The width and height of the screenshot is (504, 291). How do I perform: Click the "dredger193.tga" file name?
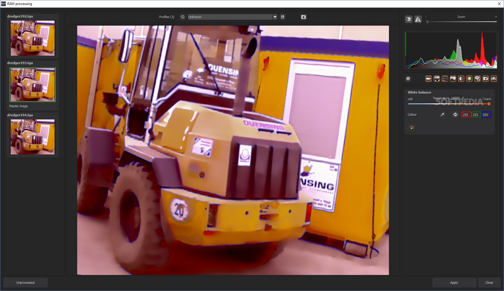(x=20, y=63)
